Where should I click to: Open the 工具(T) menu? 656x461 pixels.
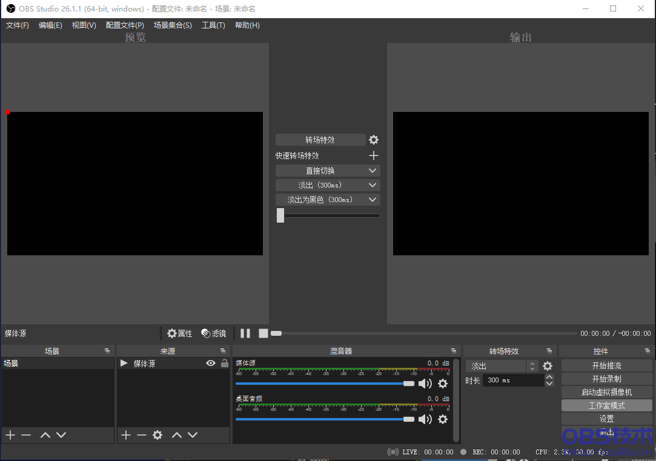213,25
